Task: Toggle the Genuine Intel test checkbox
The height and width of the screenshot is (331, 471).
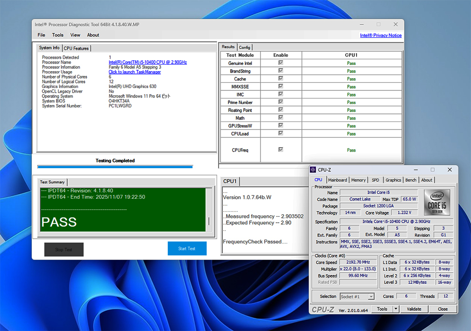Action: 281,63
